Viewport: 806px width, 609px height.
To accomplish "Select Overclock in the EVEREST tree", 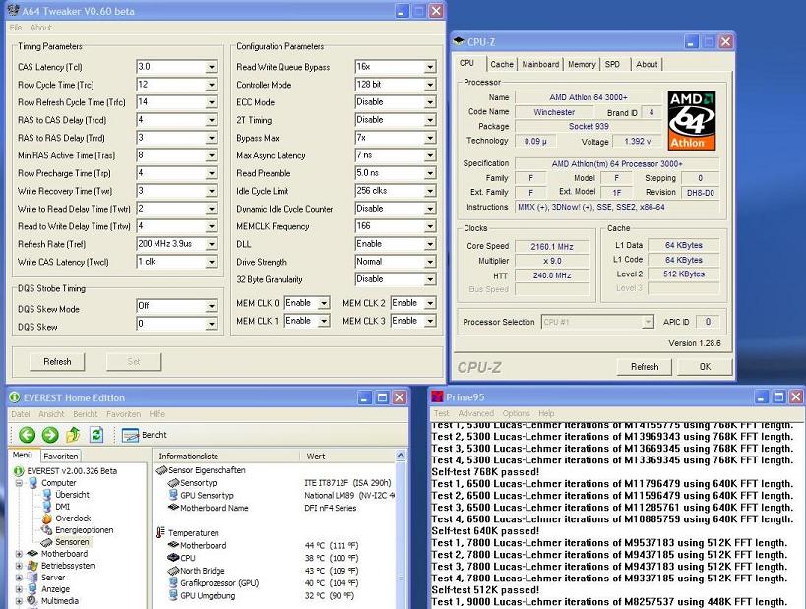I will pyautogui.click(x=73, y=518).
